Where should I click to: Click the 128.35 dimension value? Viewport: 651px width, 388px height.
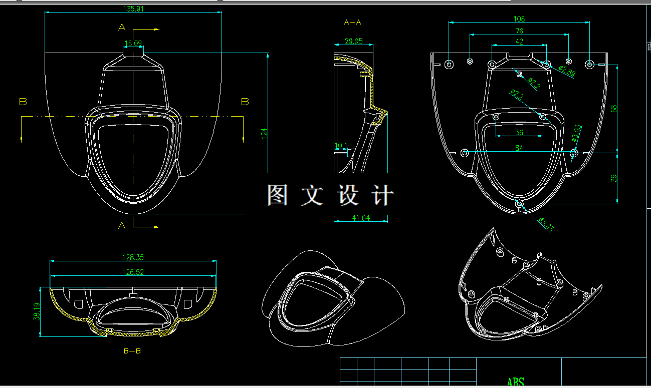(x=133, y=257)
